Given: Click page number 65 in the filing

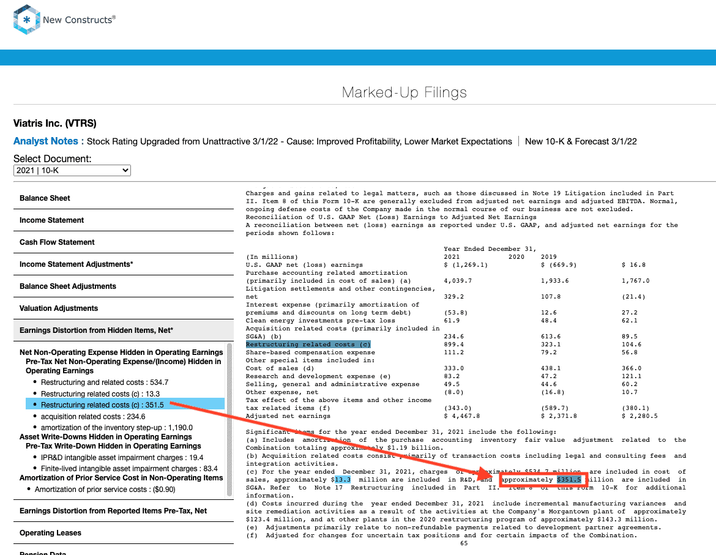Looking at the screenshot, I should click(464, 543).
